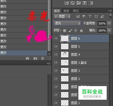Hide 图层 4 with eye icon

coord(56,54)
